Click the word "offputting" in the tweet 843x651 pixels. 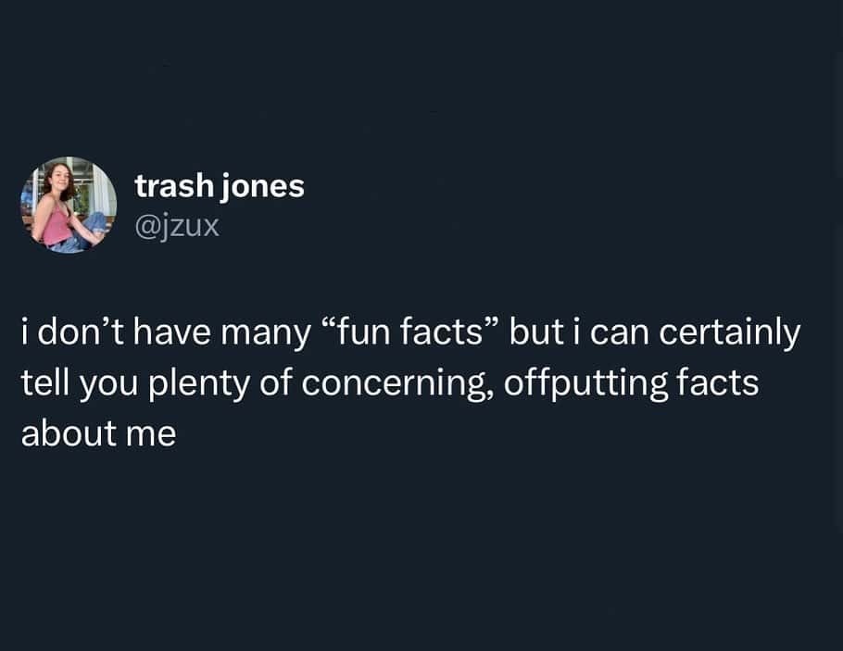click(586, 383)
